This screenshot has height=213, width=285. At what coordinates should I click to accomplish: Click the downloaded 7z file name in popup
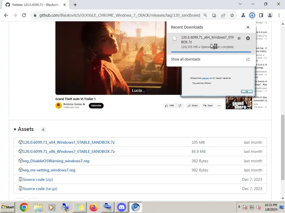[x=207, y=40]
